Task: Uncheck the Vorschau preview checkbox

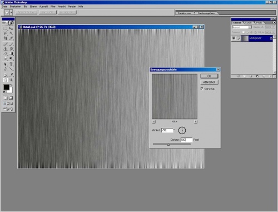Action: click(x=202, y=88)
